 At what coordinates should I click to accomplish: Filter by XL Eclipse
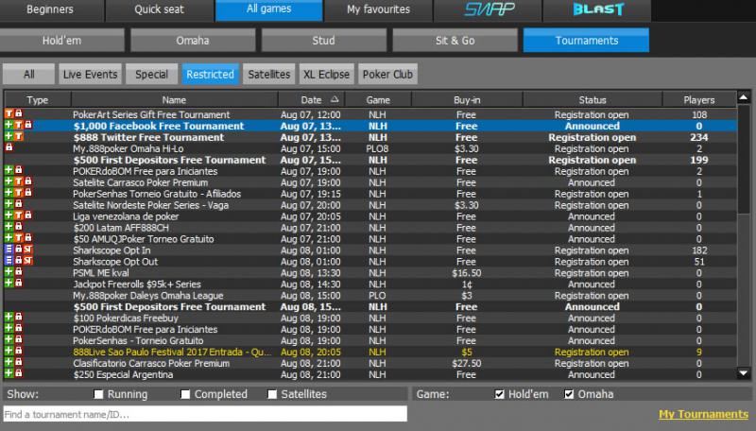[x=326, y=75]
